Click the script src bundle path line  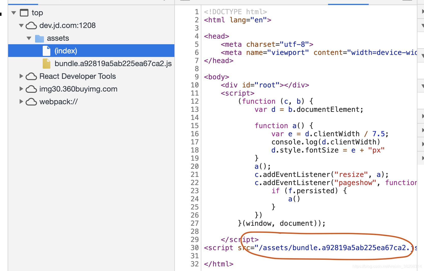[x=310, y=248]
